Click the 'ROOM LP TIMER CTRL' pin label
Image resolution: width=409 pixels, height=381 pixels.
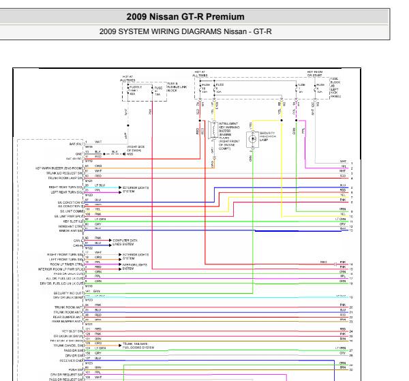[x=66, y=264]
